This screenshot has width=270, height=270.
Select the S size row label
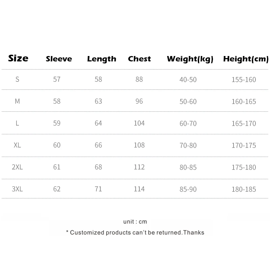pos(18,80)
